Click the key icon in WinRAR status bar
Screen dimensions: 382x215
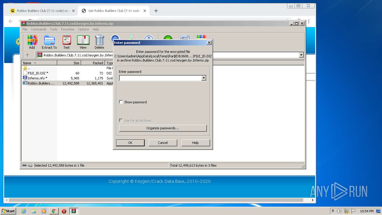[30, 165]
